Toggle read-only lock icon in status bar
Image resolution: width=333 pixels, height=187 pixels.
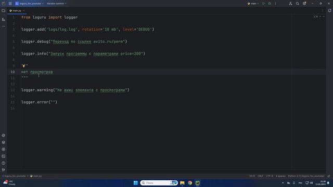pyautogui.click(x=329, y=176)
